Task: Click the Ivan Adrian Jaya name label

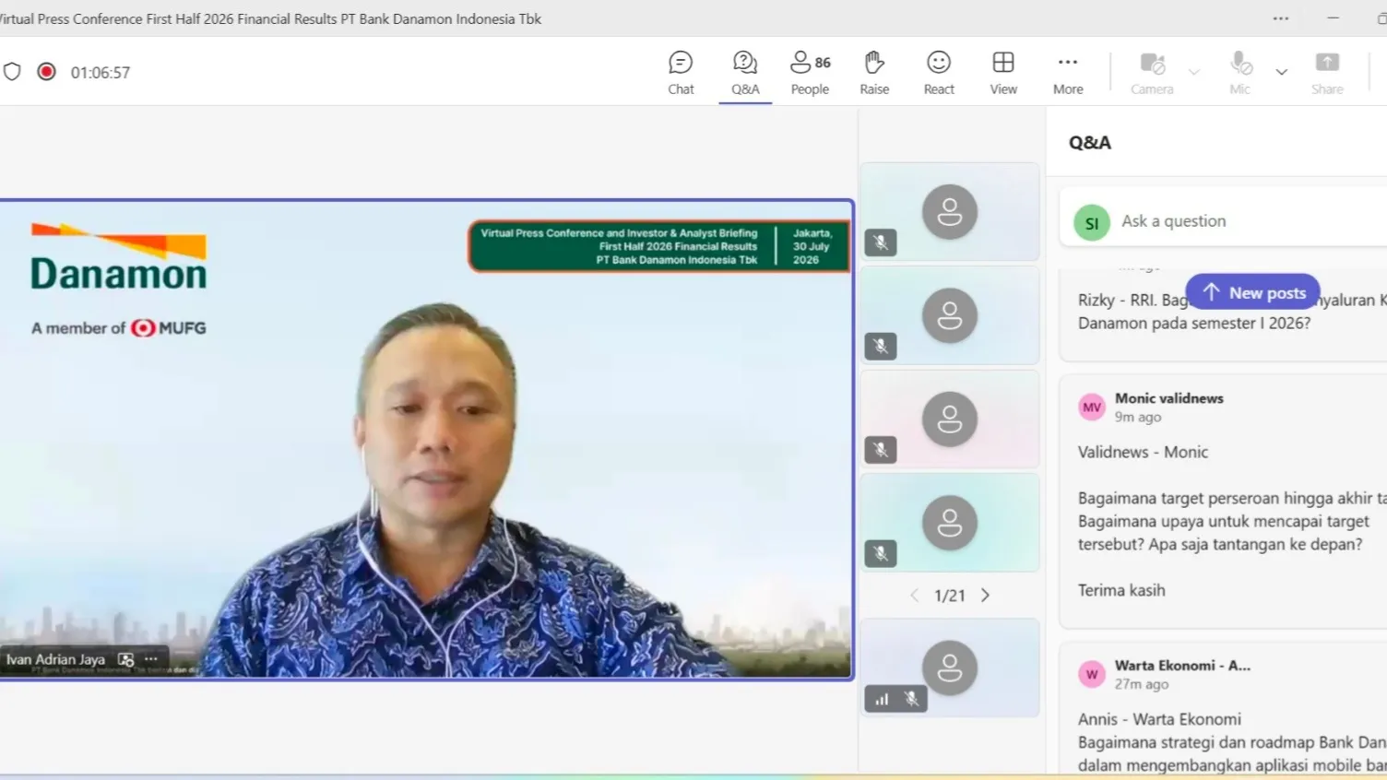Action: coord(55,659)
